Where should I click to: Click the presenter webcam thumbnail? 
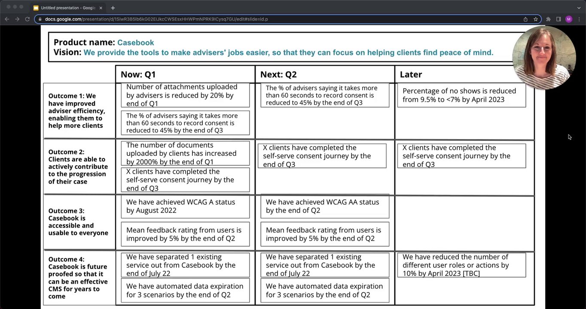(x=544, y=58)
